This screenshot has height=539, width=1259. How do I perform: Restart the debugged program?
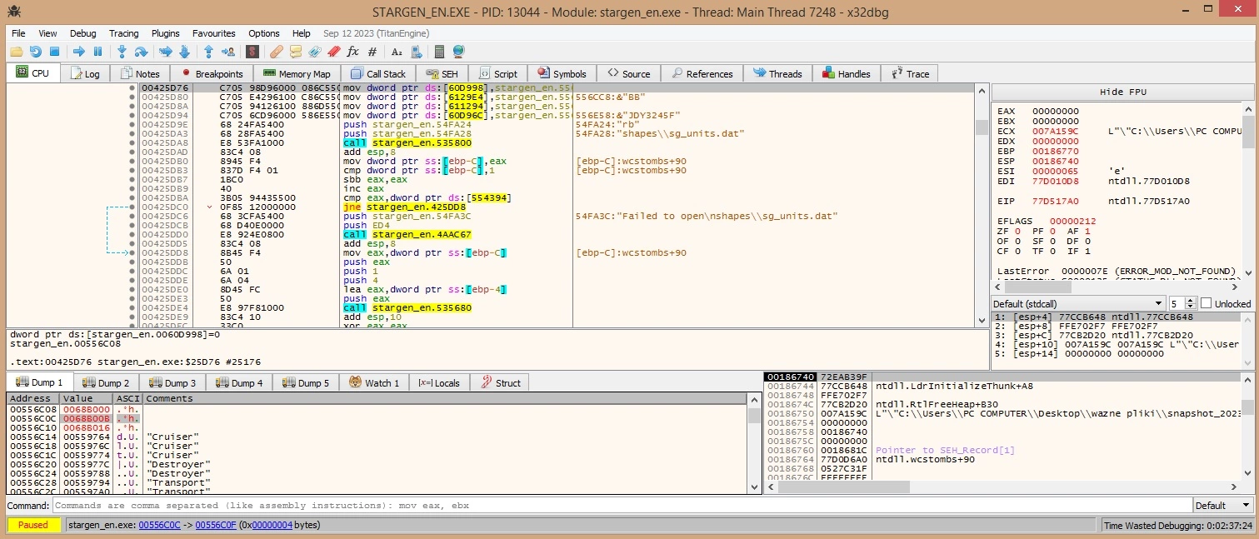click(x=35, y=52)
